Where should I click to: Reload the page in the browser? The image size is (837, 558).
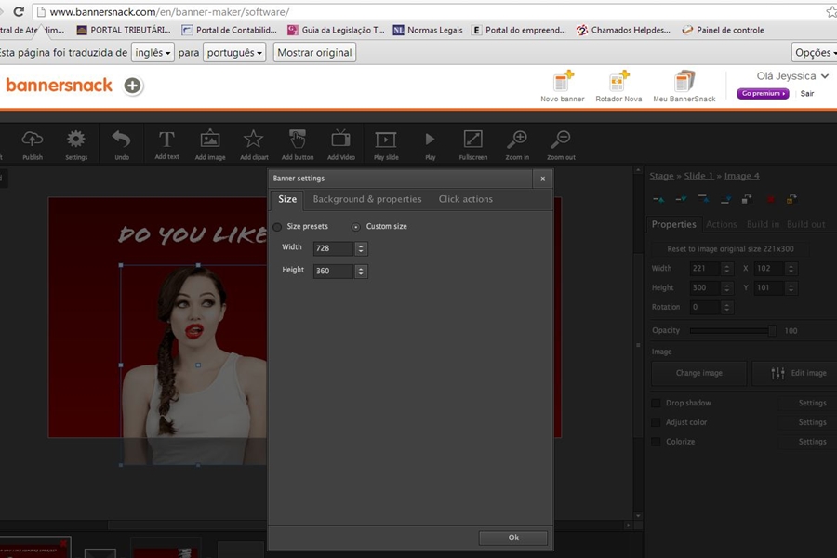[x=19, y=11]
